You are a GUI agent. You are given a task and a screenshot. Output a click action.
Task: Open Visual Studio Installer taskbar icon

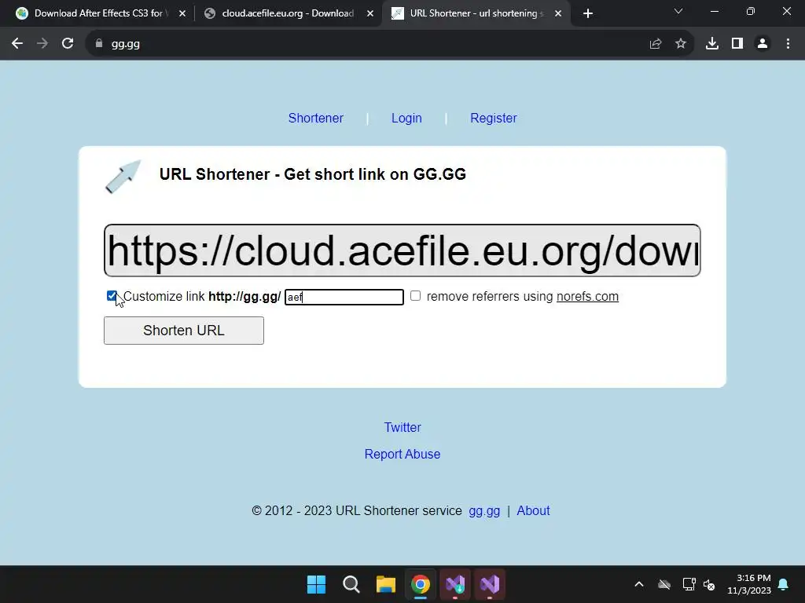click(x=455, y=584)
